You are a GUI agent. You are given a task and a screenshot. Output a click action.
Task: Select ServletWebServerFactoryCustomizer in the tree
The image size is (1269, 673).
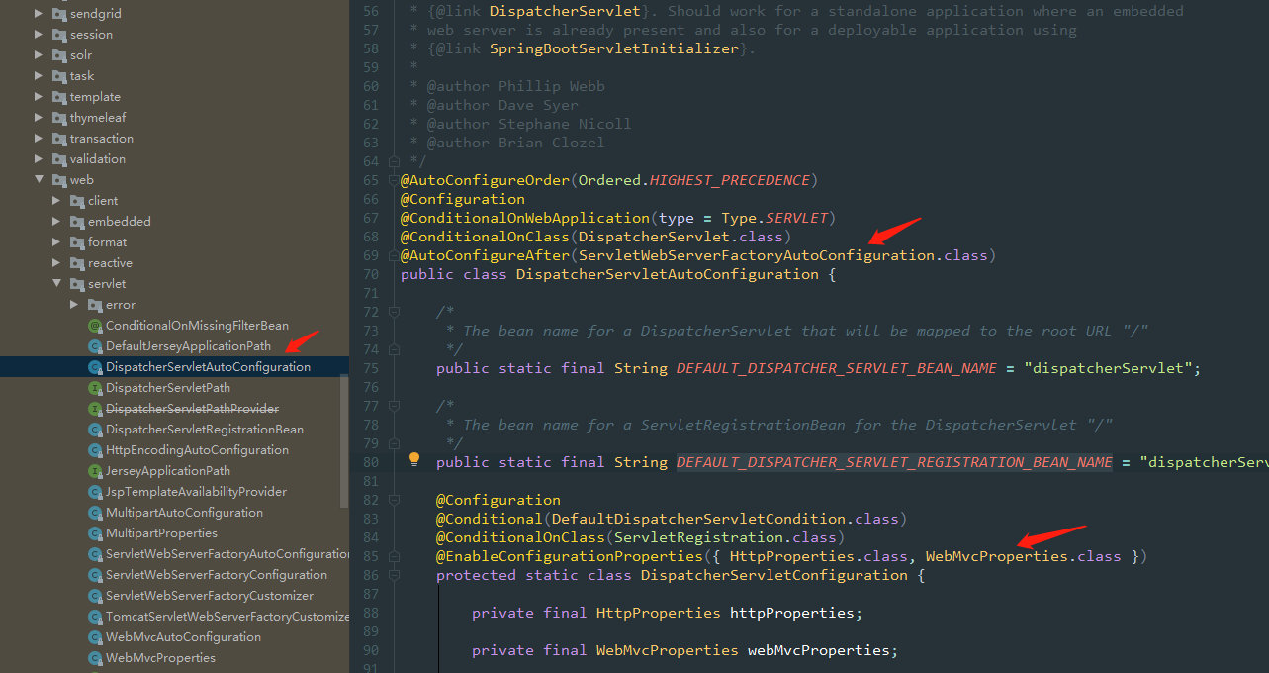point(209,596)
